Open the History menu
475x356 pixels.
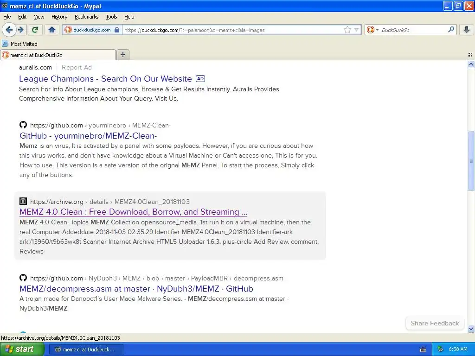point(59,17)
